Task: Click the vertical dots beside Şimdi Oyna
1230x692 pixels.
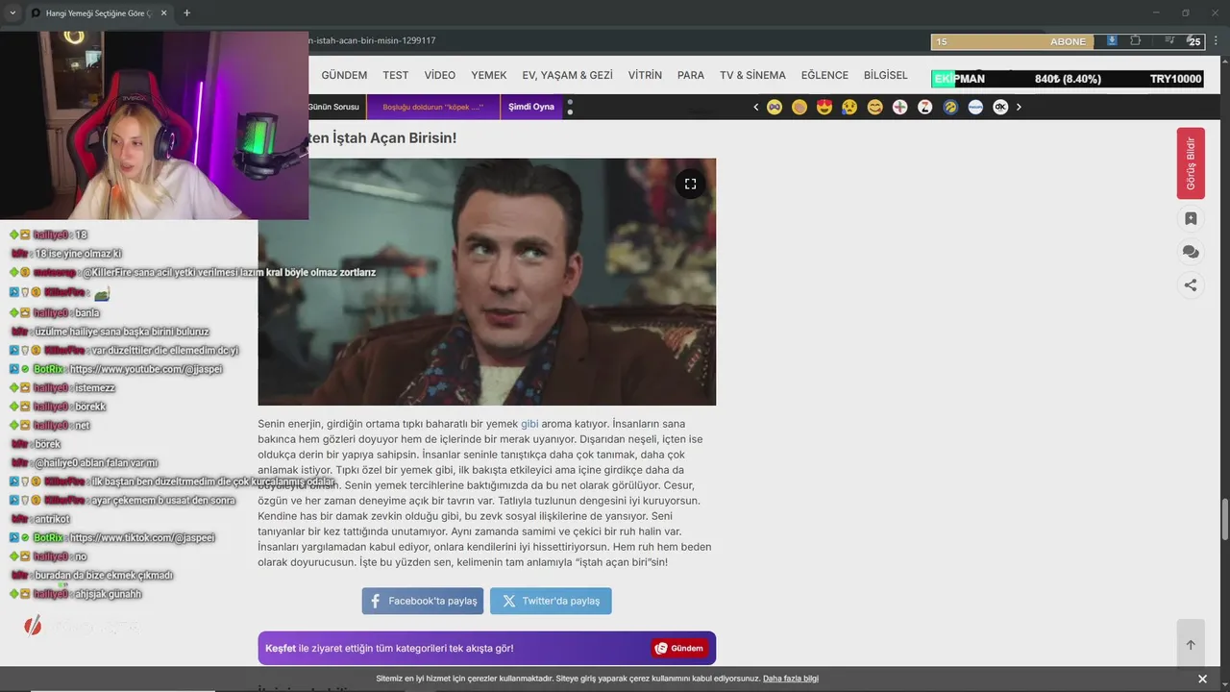Action: click(x=570, y=107)
